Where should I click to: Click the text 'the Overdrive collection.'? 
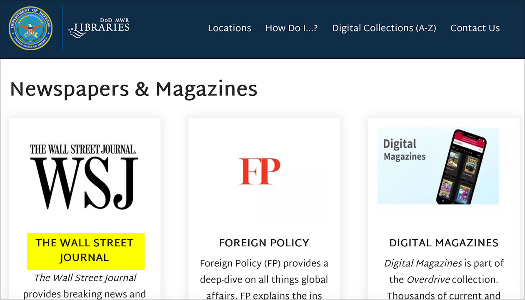pyautogui.click(x=444, y=280)
